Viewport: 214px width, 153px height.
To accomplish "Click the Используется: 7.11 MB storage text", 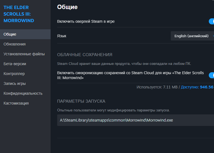I will point(157,87).
